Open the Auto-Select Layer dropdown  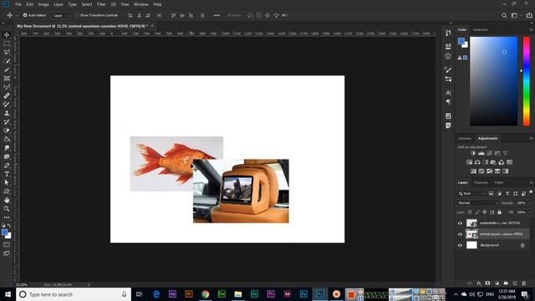61,15
